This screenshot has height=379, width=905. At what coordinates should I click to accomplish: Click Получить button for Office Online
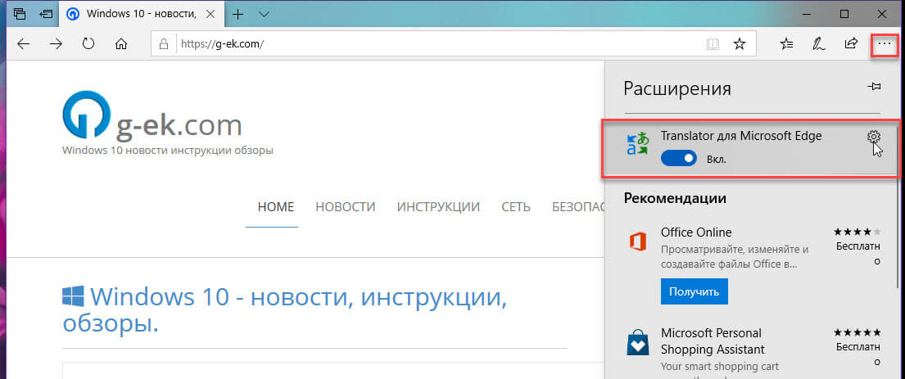click(x=694, y=291)
